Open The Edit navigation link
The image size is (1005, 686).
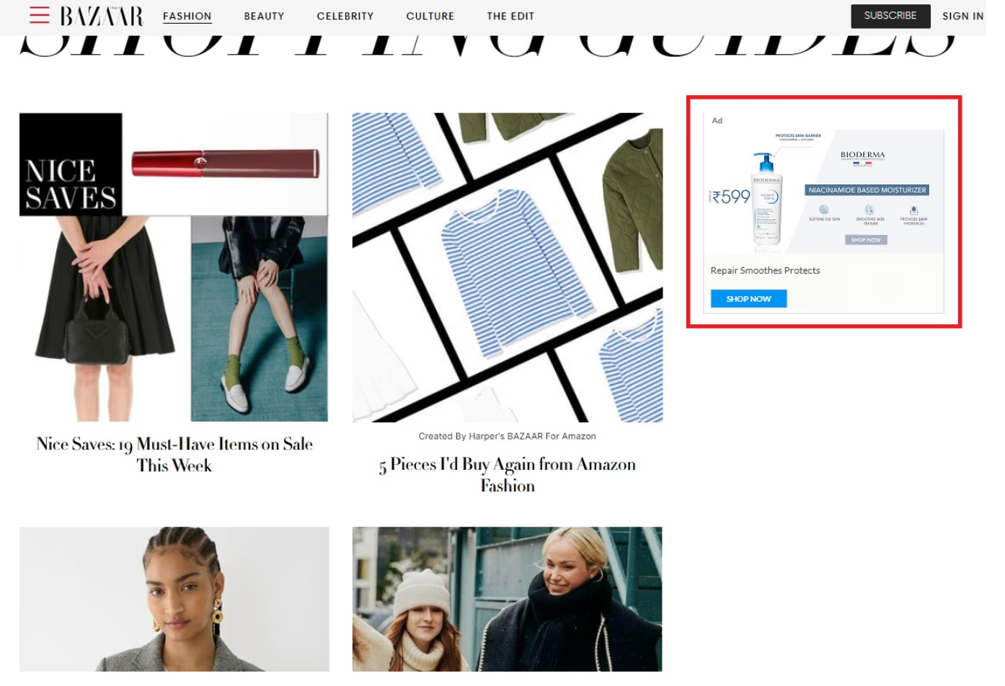[510, 16]
